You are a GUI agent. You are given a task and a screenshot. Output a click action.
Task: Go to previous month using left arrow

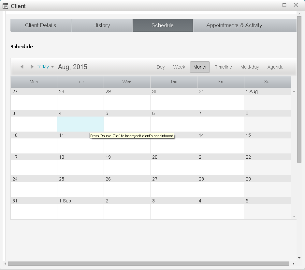click(22, 67)
